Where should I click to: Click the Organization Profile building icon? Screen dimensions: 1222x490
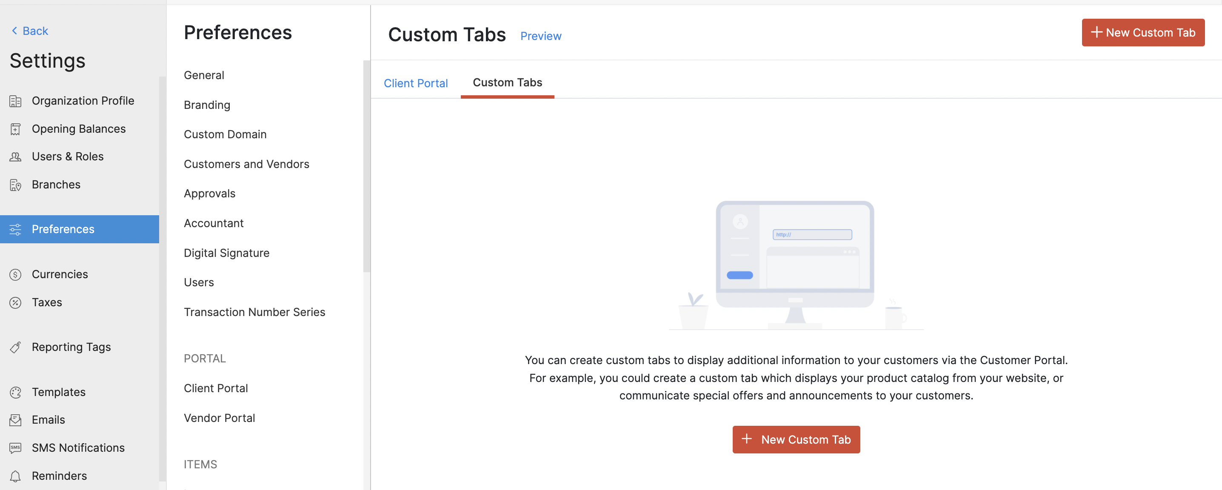click(15, 101)
